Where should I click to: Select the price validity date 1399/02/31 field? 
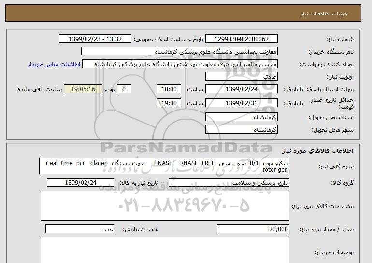(241, 103)
